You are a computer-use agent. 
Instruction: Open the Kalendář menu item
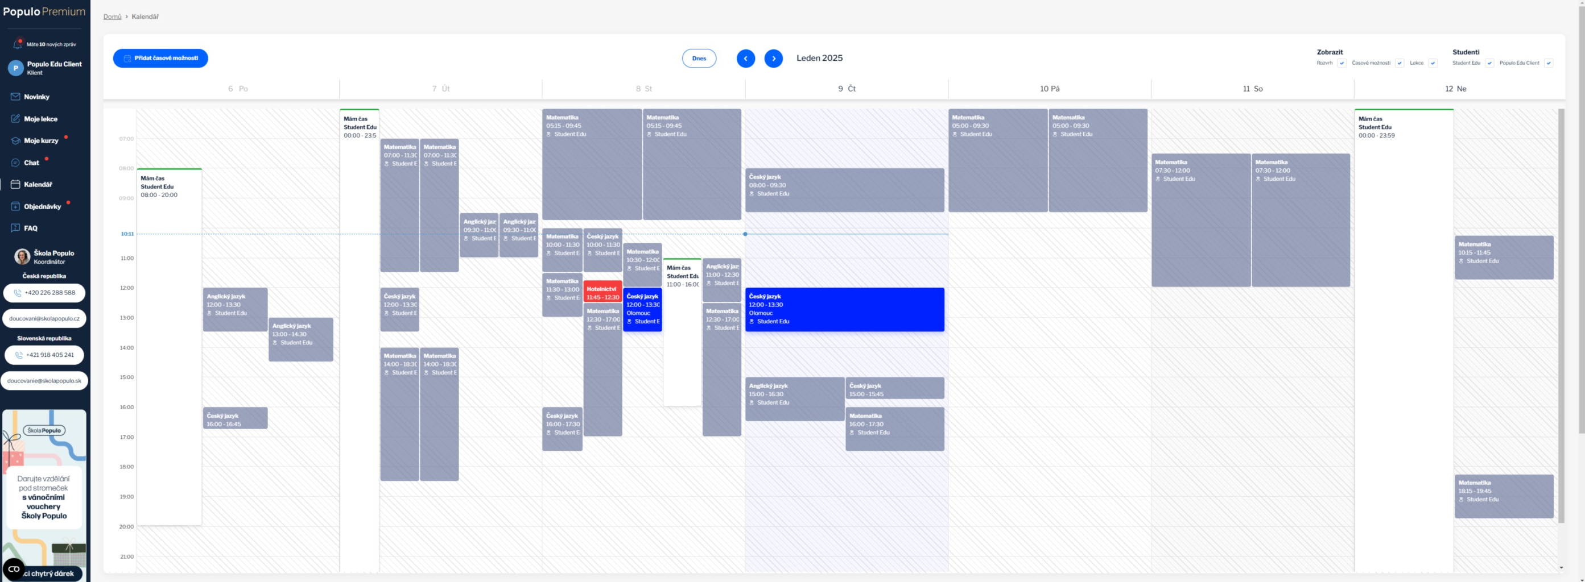click(x=38, y=184)
